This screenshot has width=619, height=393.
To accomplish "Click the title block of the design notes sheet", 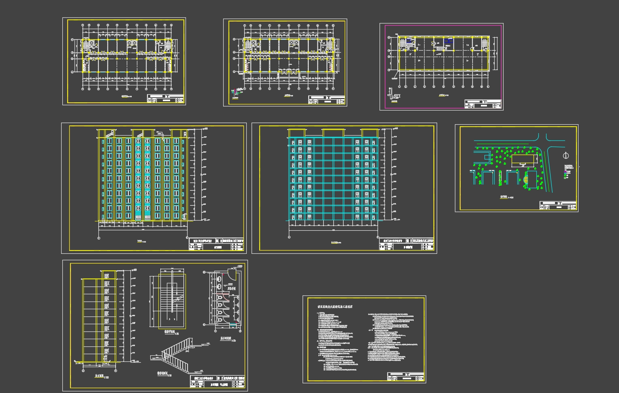I will 406,376.
